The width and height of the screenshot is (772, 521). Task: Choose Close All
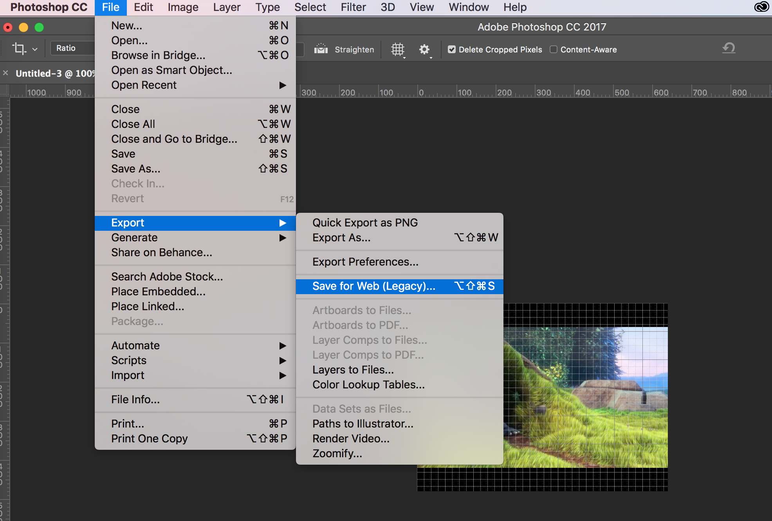tap(195, 124)
